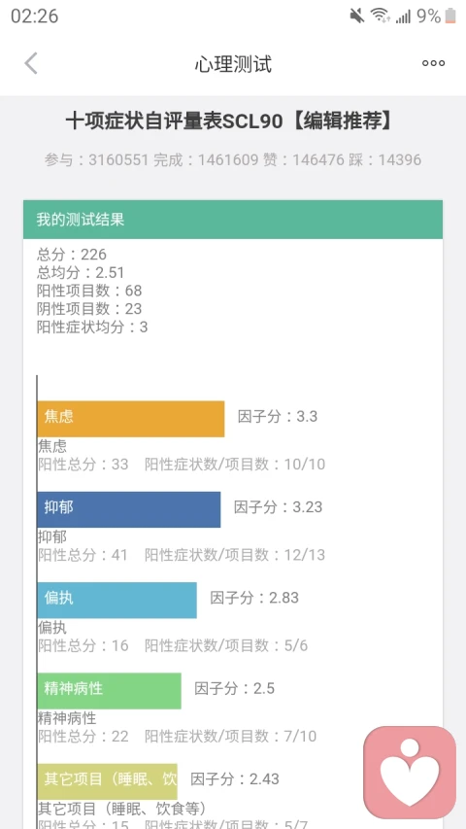Screen dimensions: 466x829
Task: Tap the Wi-Fi status icon
Action: click(381, 16)
